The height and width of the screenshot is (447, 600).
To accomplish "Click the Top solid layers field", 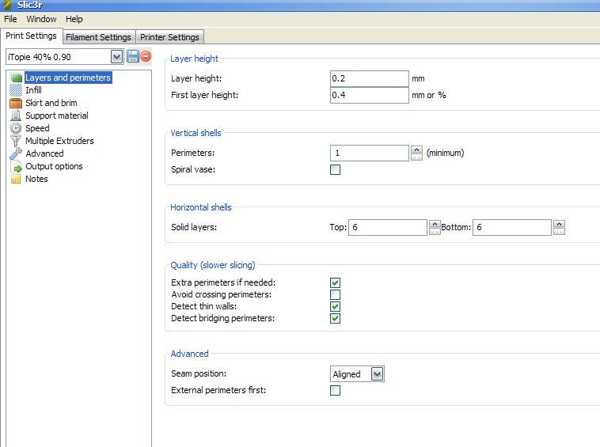I will (x=388, y=227).
